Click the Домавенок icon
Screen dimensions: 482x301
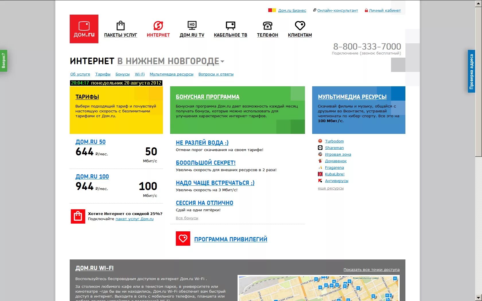[x=320, y=161]
